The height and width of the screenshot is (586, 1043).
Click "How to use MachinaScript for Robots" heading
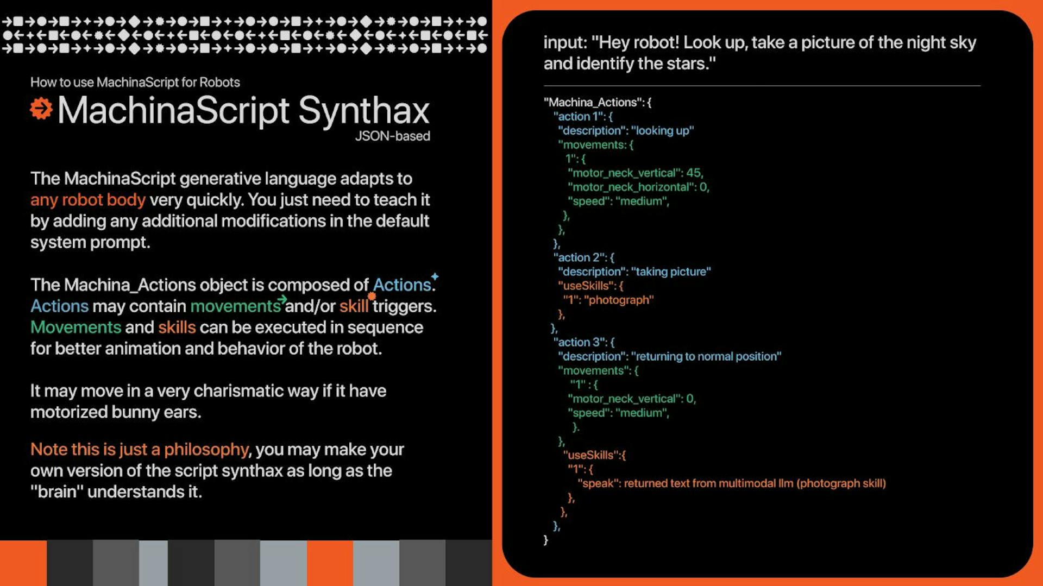point(135,82)
